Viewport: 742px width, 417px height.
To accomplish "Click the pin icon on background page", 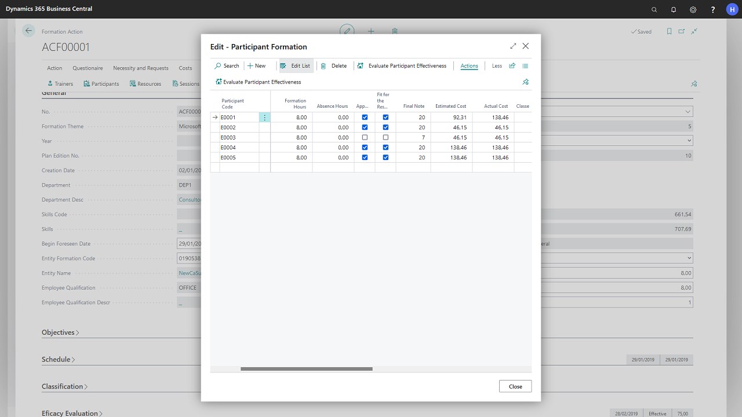I will point(694,84).
